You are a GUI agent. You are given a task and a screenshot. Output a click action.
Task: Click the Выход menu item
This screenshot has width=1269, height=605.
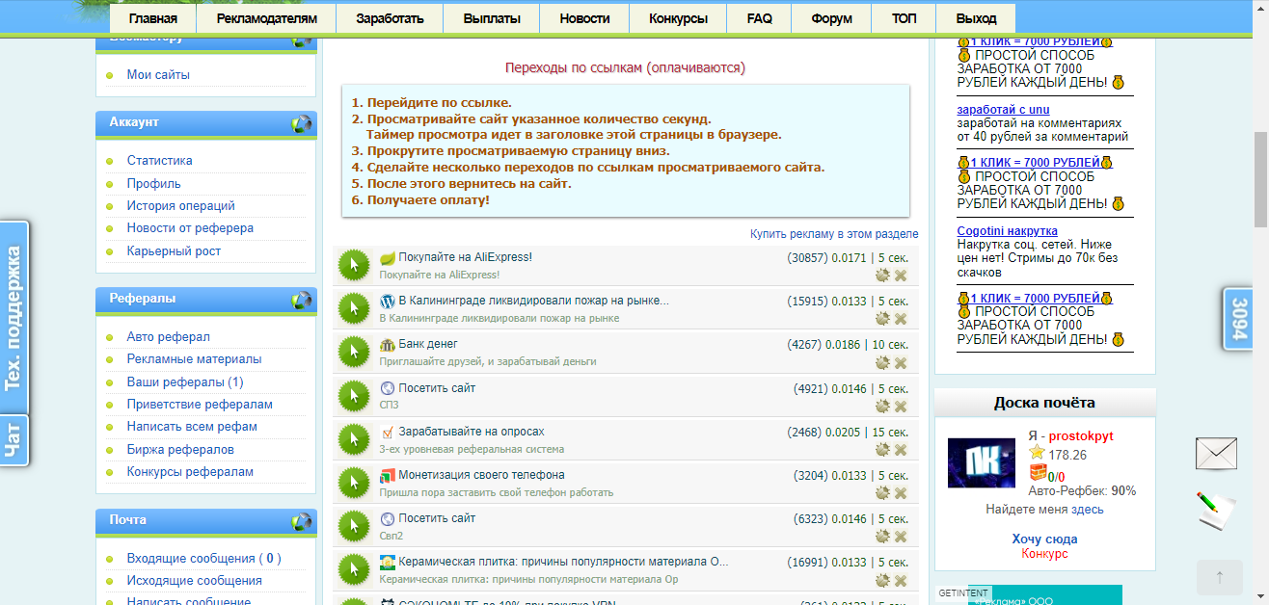coord(976,18)
